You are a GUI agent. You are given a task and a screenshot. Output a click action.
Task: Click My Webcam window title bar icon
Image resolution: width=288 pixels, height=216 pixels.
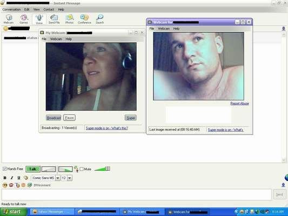[42, 32]
